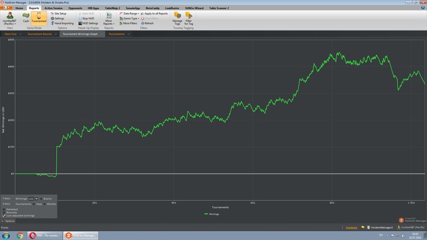Enable the Rakeback checkbox

[4, 210]
